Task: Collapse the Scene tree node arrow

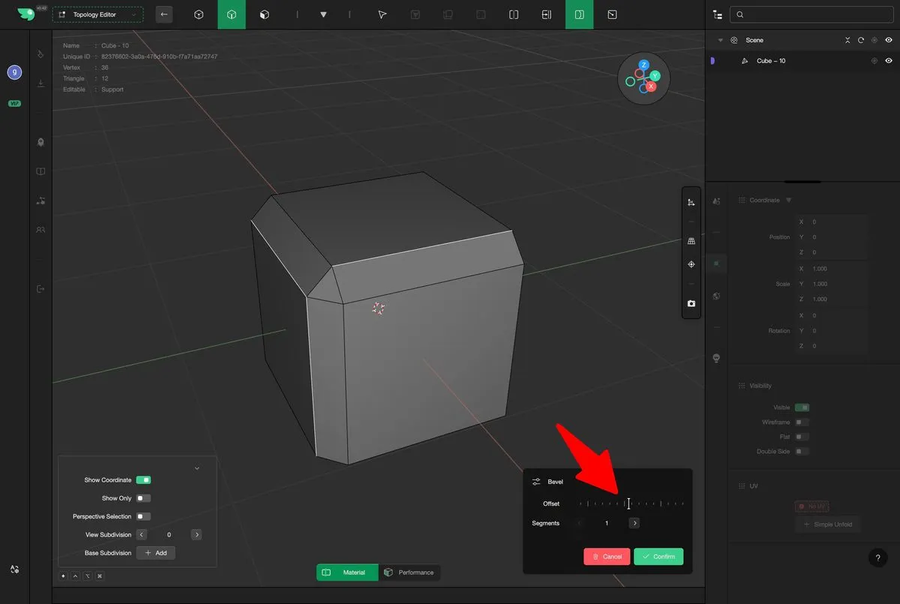Action: click(721, 41)
